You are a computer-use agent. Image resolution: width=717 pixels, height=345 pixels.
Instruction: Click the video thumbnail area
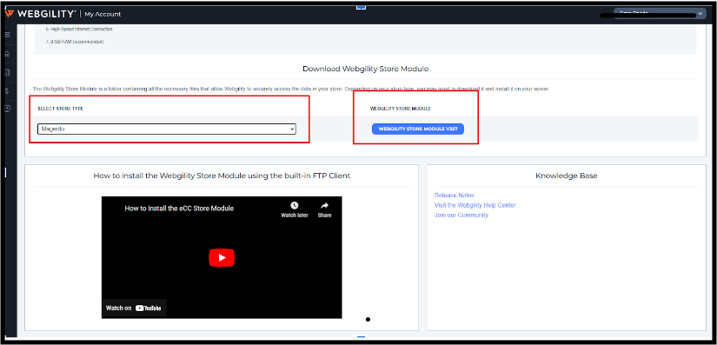[222, 257]
